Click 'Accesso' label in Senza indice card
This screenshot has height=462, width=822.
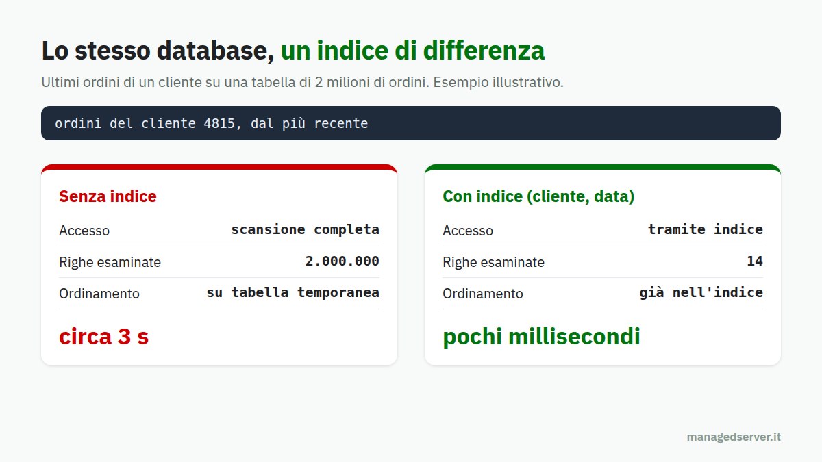84,231
